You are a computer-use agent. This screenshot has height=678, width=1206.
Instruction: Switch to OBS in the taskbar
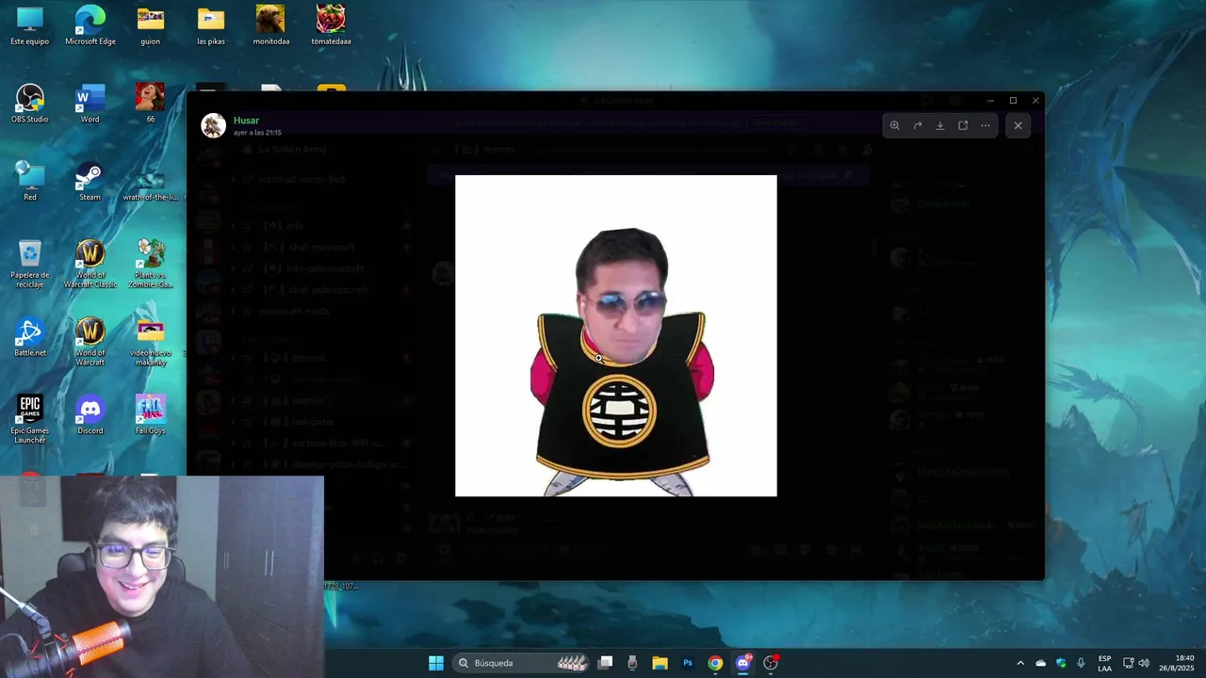771,663
